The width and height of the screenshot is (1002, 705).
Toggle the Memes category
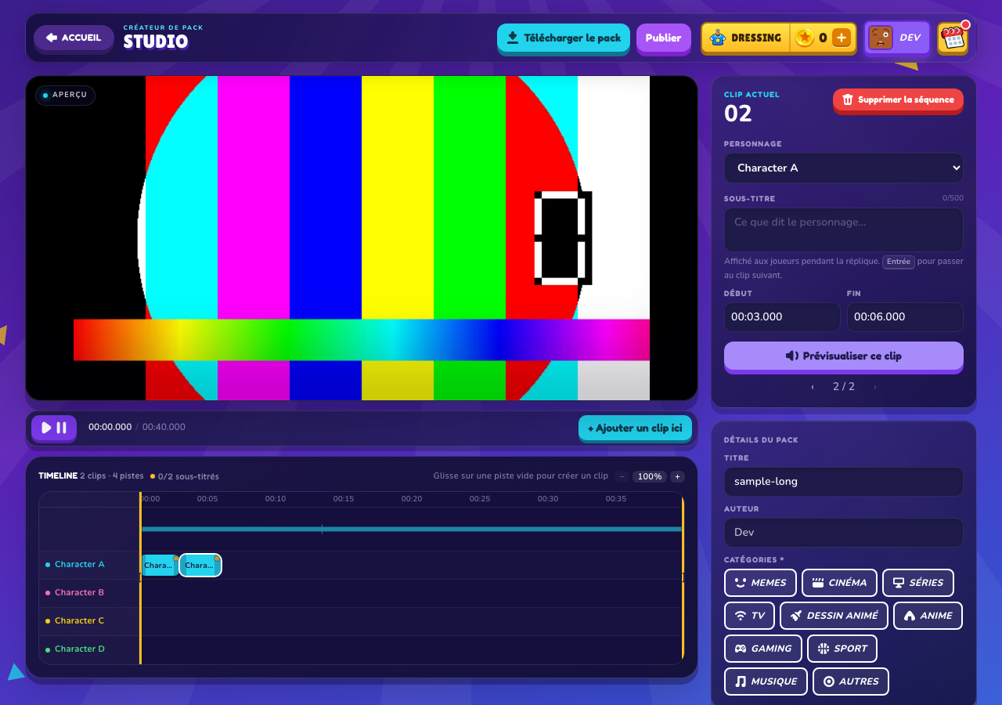tap(760, 583)
